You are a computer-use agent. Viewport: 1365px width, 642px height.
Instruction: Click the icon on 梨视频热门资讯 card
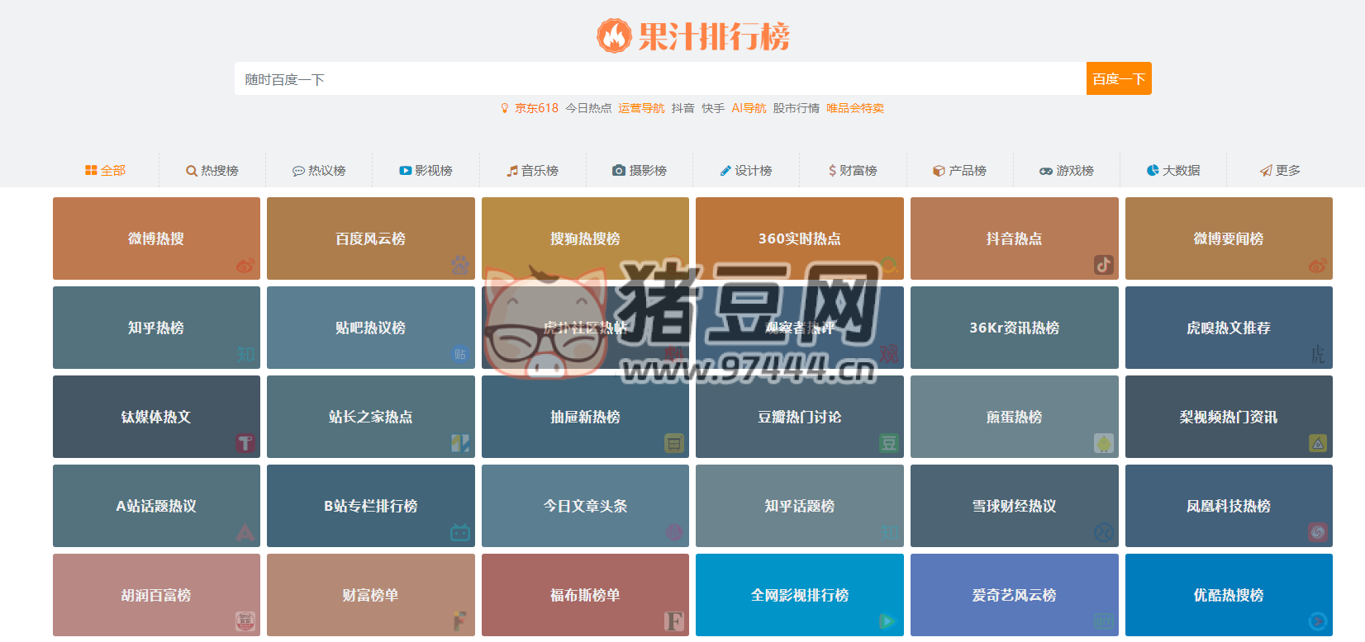pyautogui.click(x=1318, y=443)
